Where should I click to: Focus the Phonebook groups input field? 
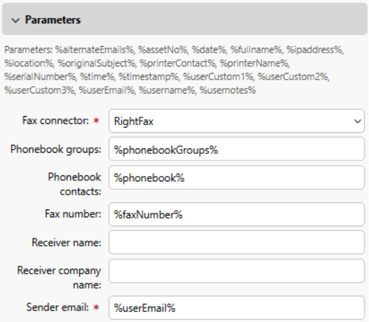point(236,149)
